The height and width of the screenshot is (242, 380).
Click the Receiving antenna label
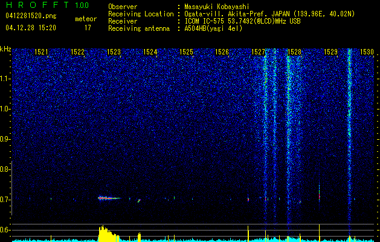pos(139,28)
